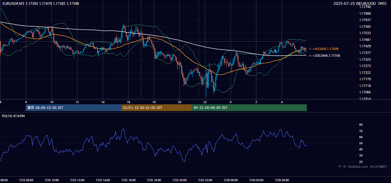Click RSI scale value 40

pyautogui.click(x=361, y=149)
